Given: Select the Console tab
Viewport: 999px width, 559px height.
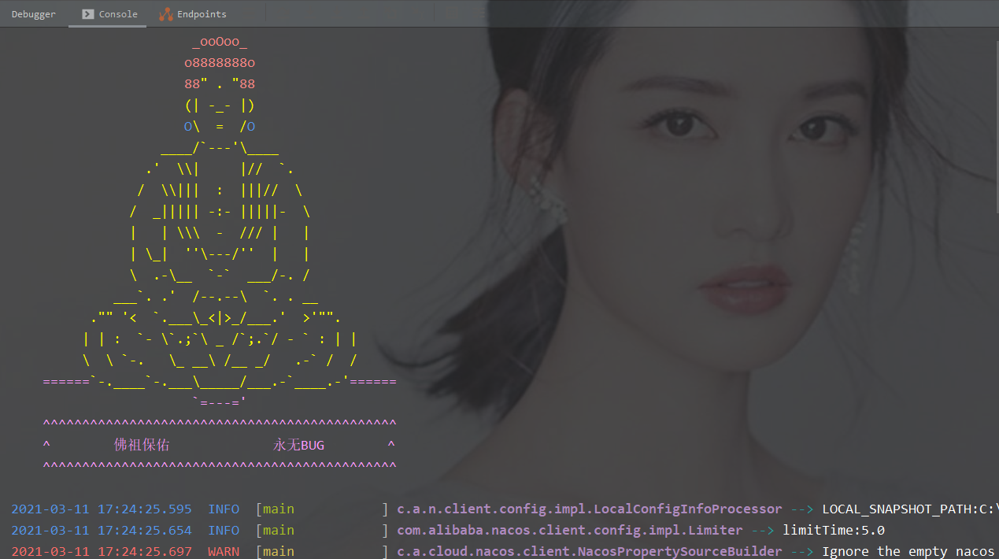Looking at the screenshot, I should [x=117, y=13].
